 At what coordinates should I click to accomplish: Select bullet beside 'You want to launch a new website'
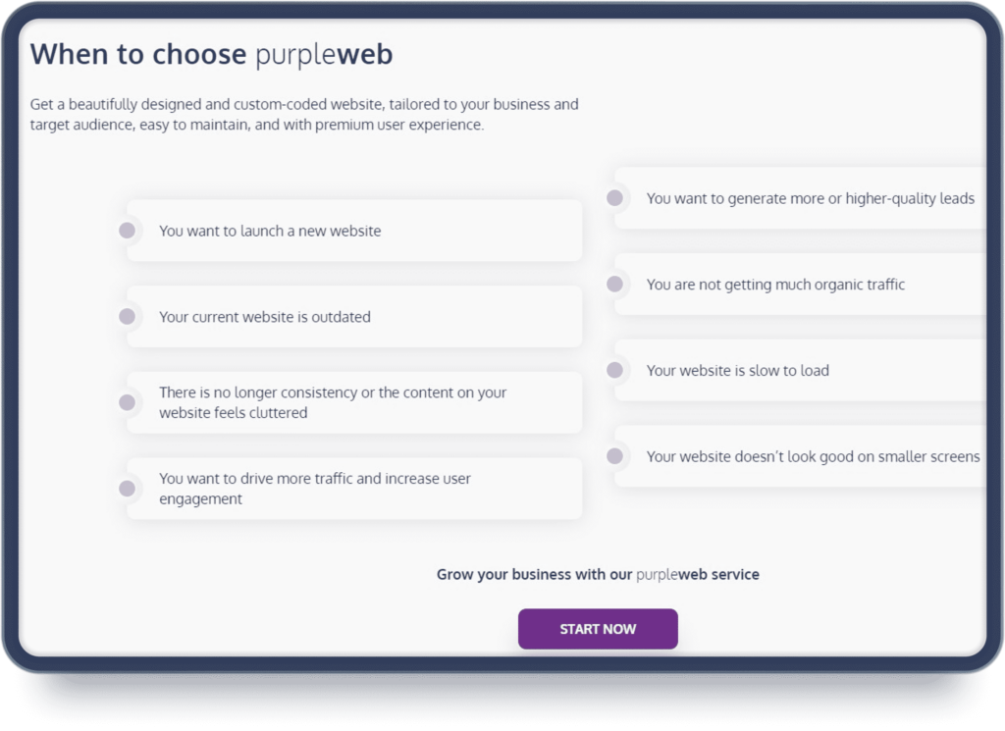127,230
